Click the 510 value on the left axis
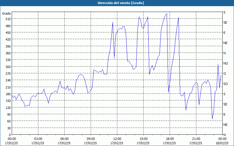The height and width of the screenshot is (146, 234). coord(8,19)
